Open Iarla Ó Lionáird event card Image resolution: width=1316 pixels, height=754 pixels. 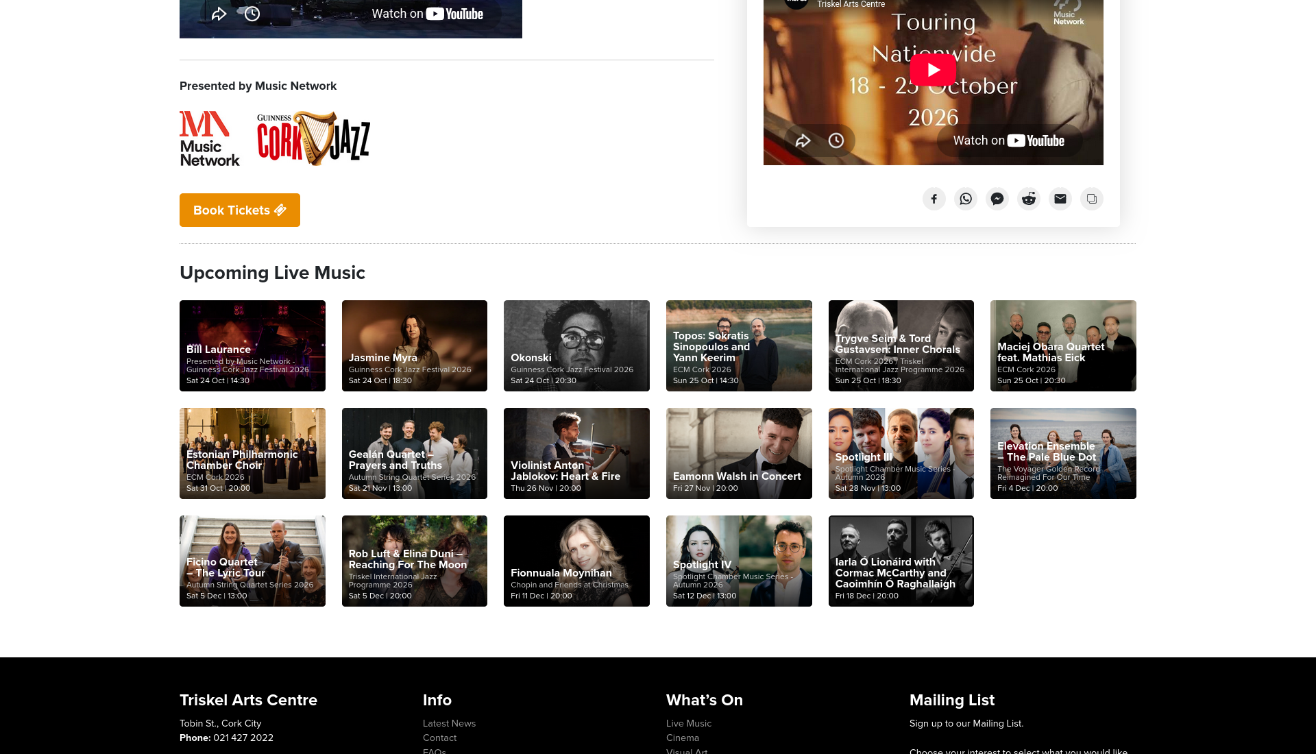tap(901, 561)
